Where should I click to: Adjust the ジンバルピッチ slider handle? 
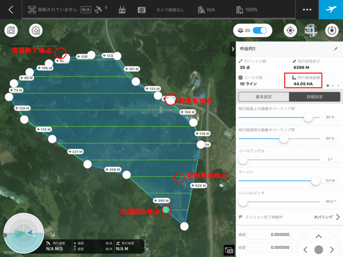pyautogui.click(x=243, y=202)
